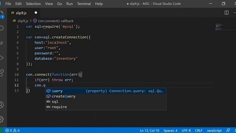This screenshot has height=133, width=236.
Task: Click the cube icon in the breadcrumb
Action: click(x=35, y=21)
